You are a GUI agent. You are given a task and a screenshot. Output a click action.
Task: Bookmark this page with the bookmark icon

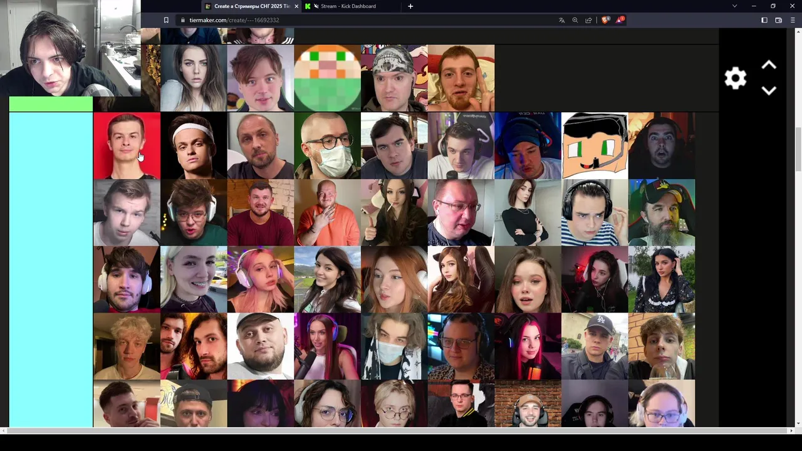166,20
